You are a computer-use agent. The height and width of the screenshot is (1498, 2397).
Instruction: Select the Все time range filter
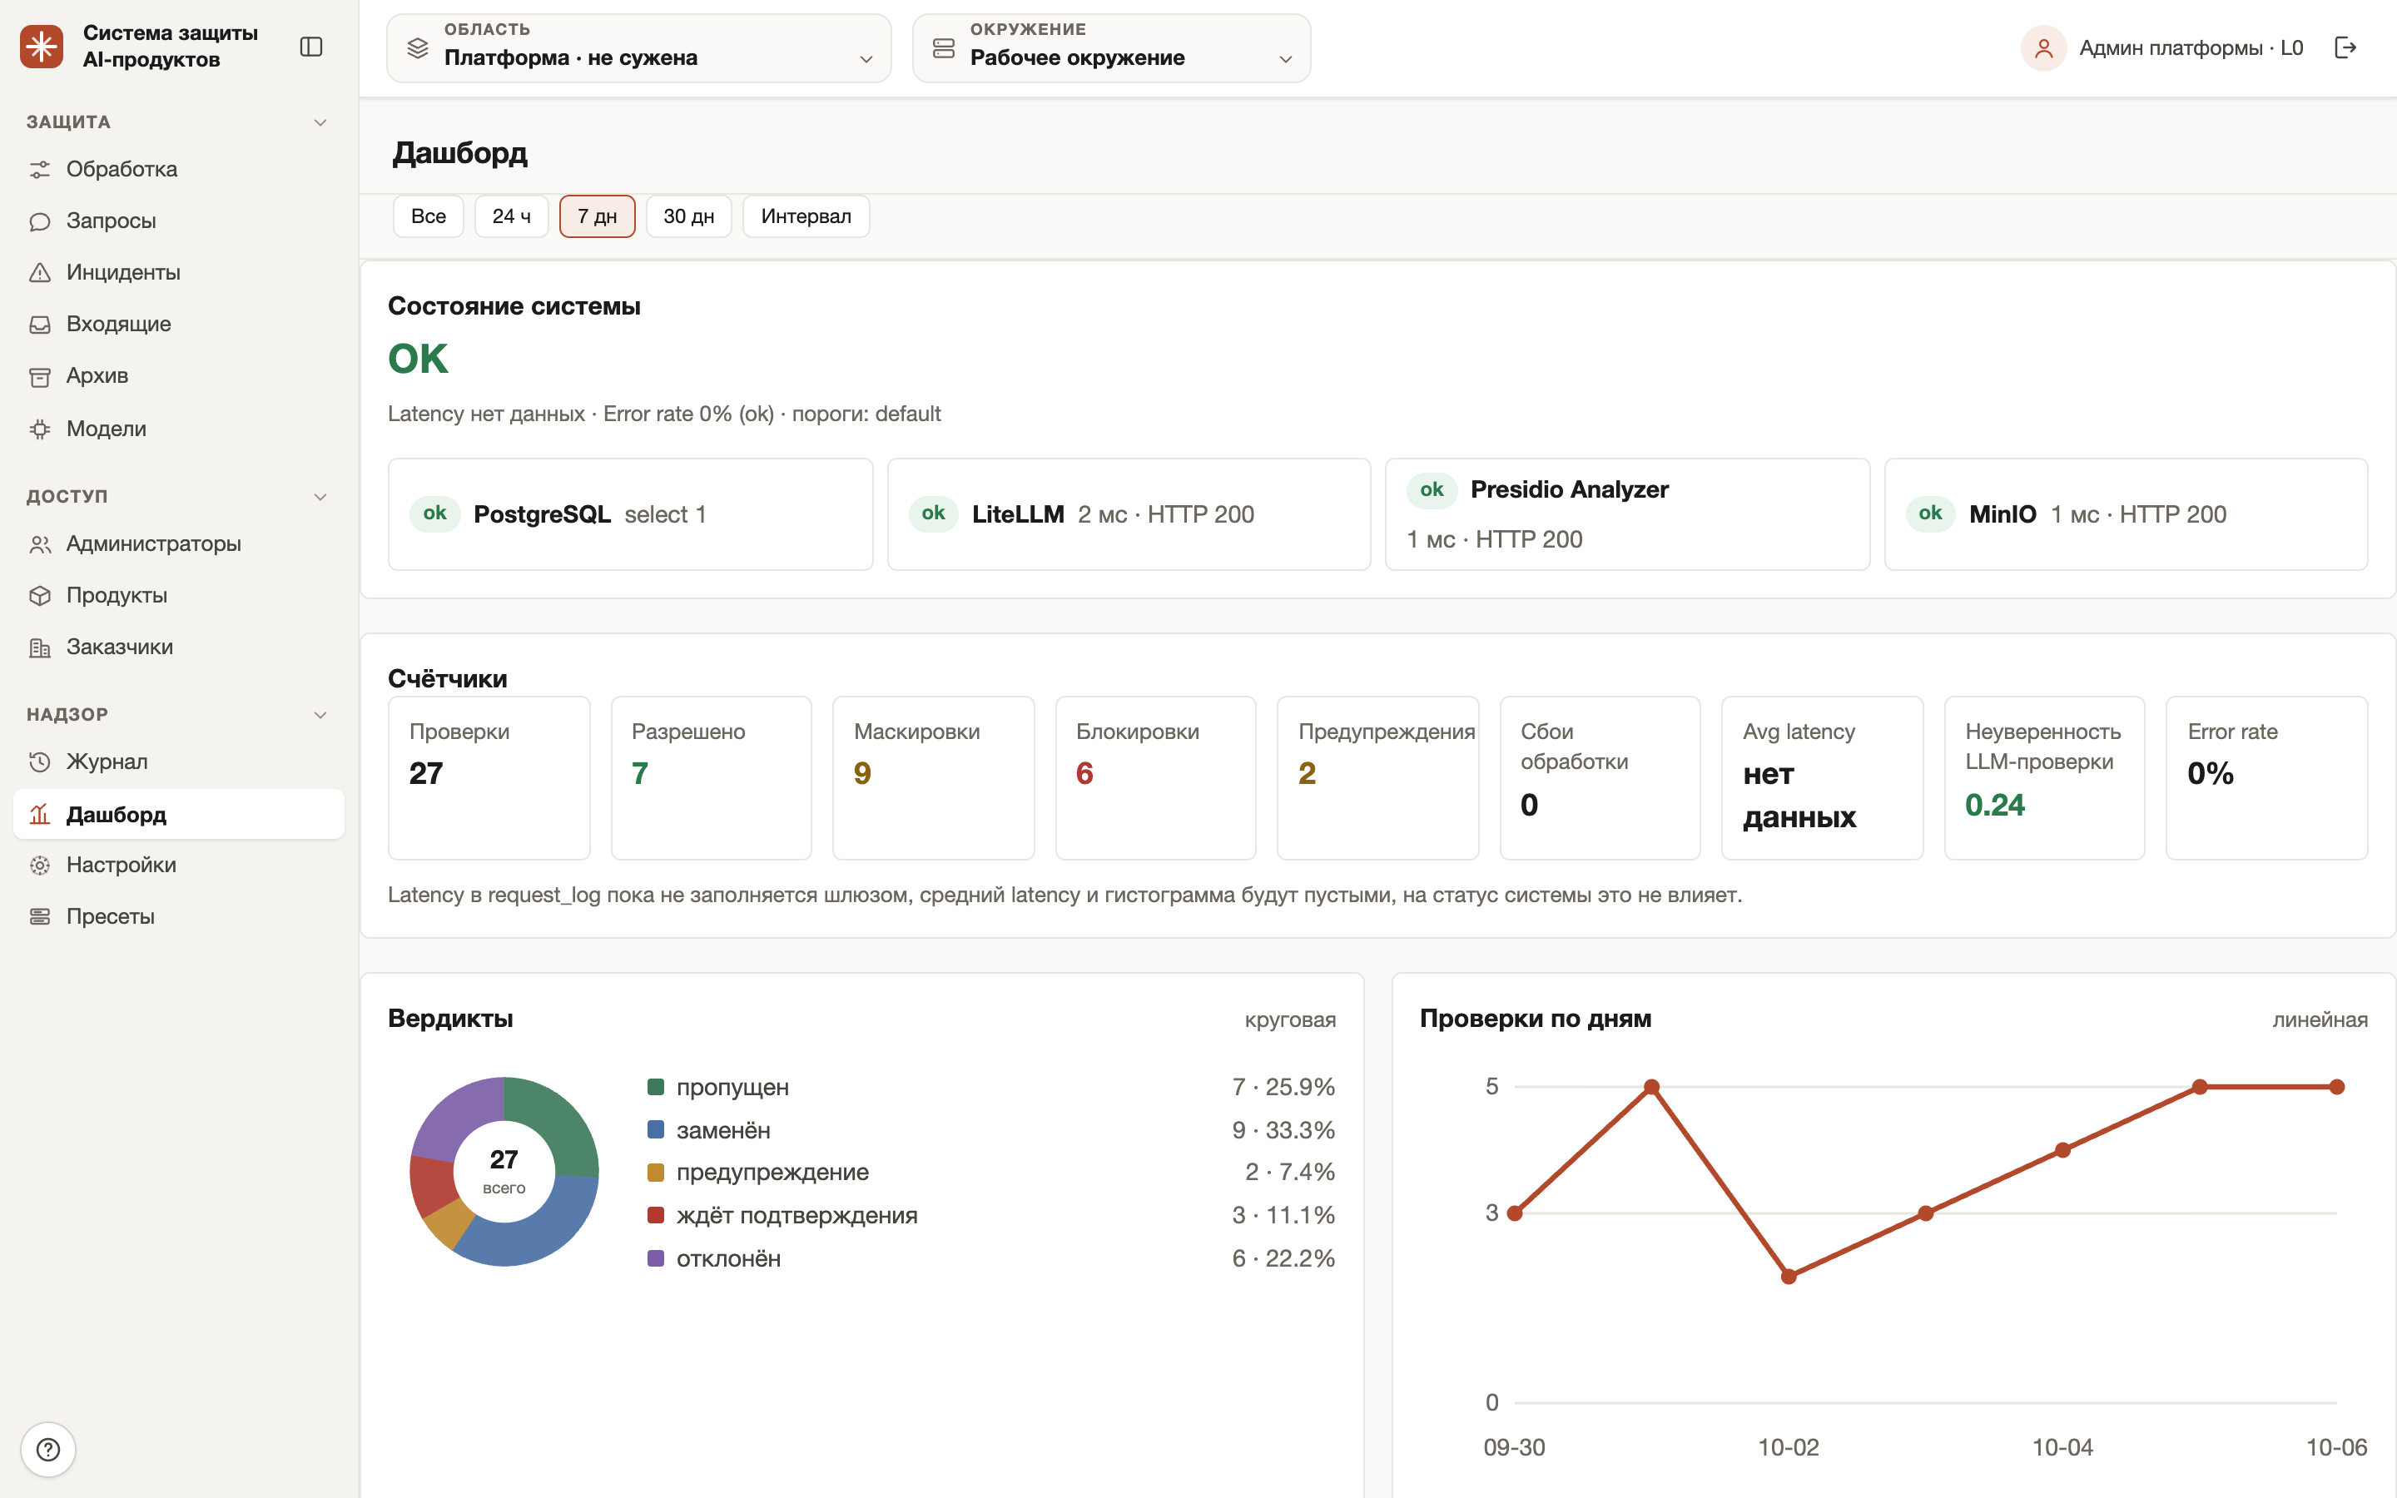click(428, 216)
